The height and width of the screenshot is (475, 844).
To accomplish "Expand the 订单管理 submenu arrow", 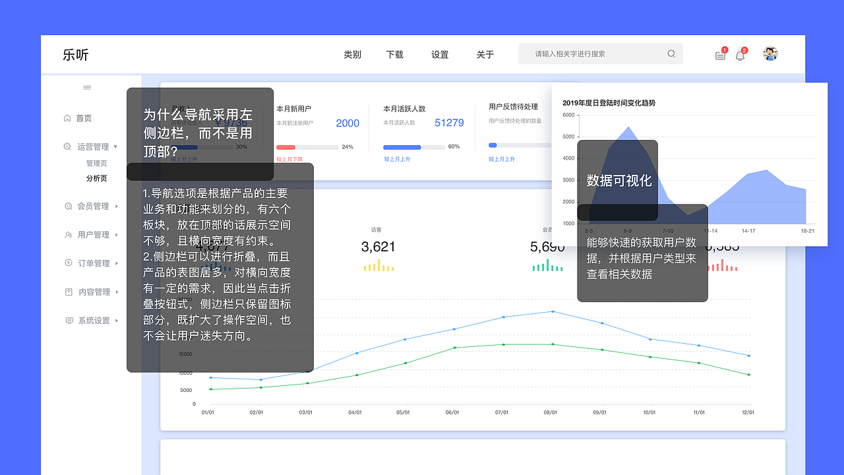I will coord(117,263).
